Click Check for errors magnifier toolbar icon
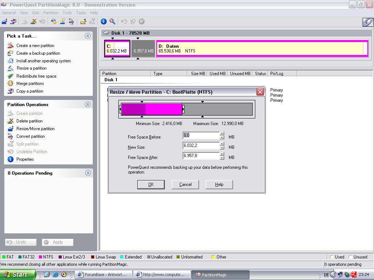The image size is (374, 280). click(112, 22)
